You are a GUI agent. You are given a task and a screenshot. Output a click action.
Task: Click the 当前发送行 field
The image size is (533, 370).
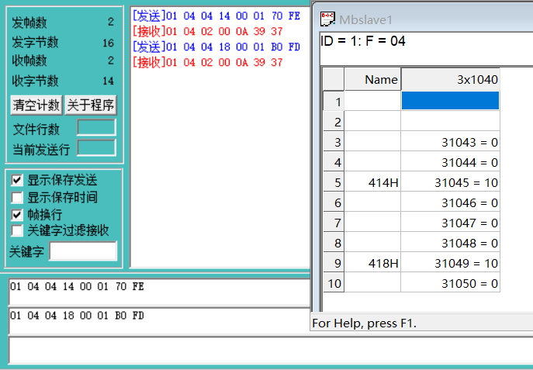96,147
